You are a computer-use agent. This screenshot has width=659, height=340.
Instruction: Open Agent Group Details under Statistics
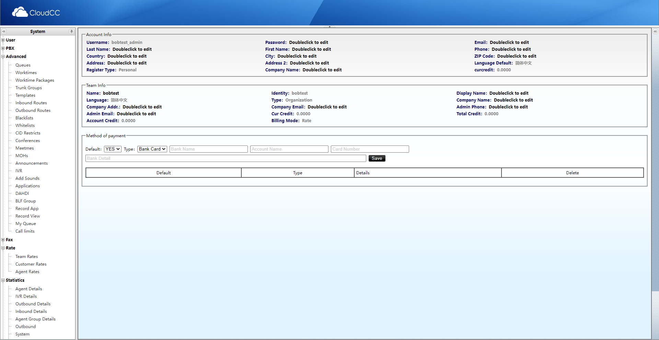coord(35,319)
